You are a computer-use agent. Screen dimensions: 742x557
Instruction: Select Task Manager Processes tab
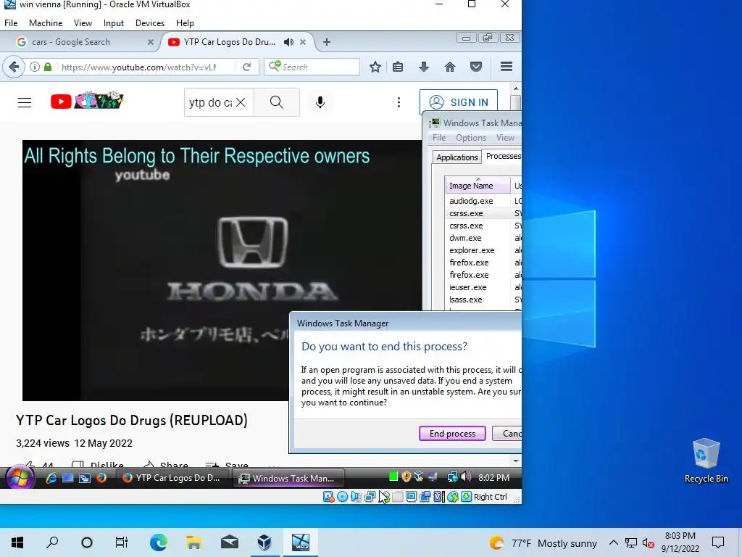point(503,157)
